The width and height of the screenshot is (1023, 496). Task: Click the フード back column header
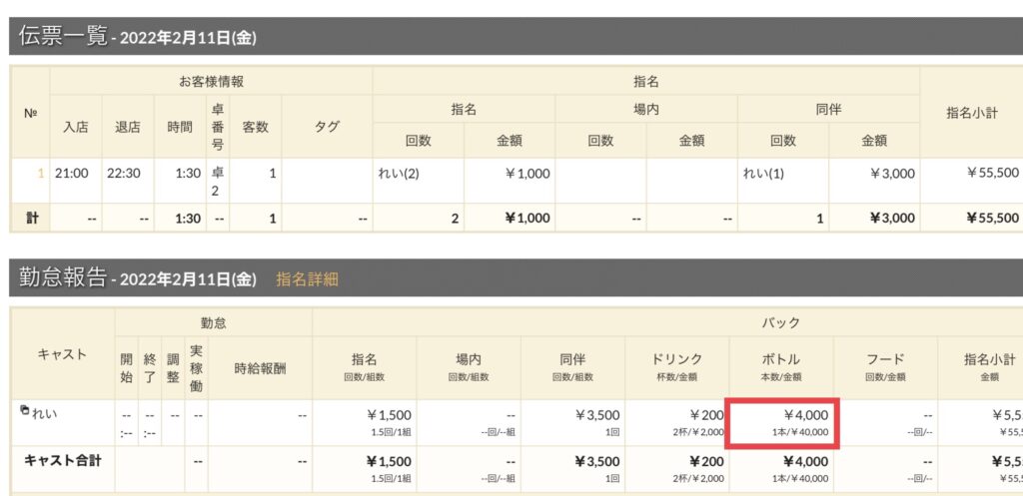coord(888,365)
